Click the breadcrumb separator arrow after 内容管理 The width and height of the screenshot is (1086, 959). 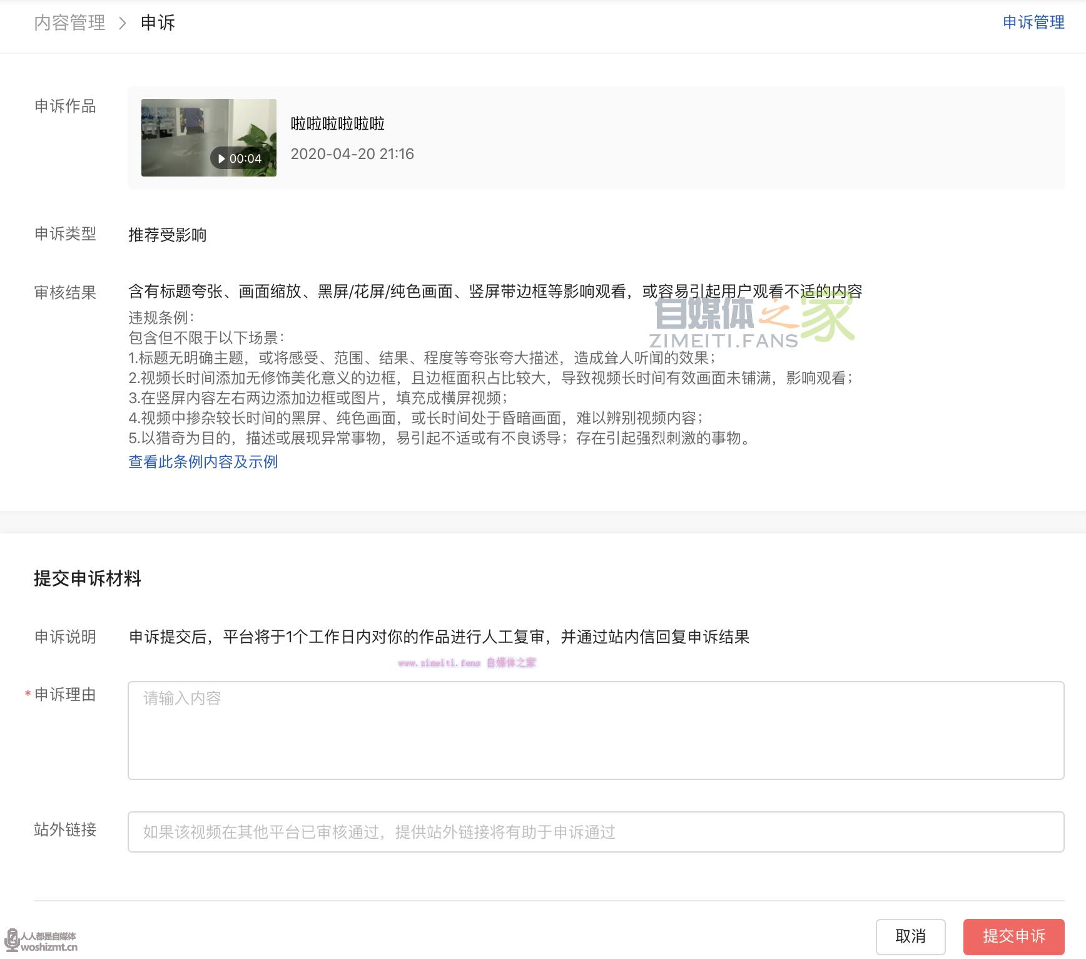tap(121, 23)
